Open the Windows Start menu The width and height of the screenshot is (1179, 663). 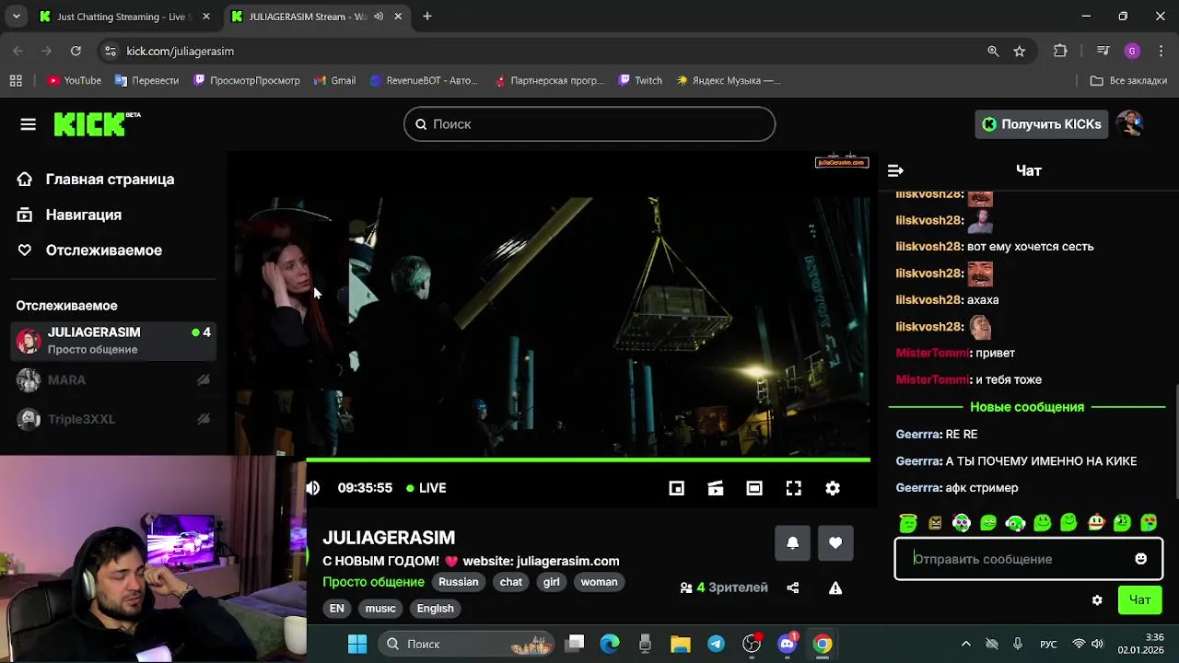(357, 645)
